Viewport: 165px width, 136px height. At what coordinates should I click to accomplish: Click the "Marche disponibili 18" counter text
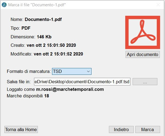[x=28, y=96]
